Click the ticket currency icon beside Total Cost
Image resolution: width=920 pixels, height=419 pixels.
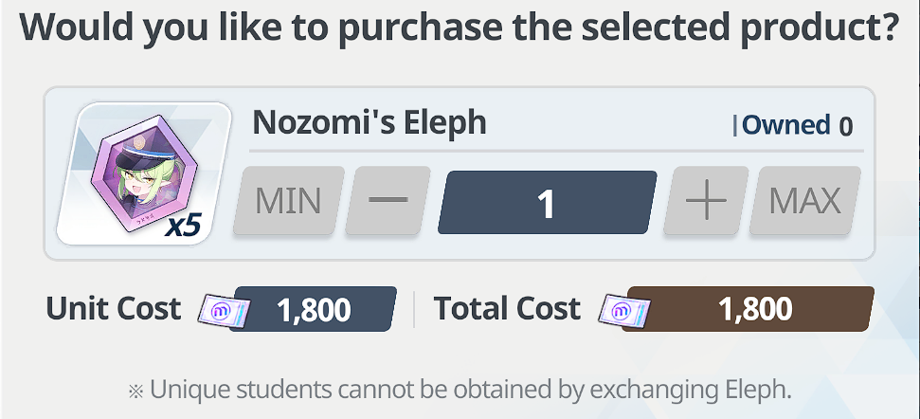coord(624,310)
